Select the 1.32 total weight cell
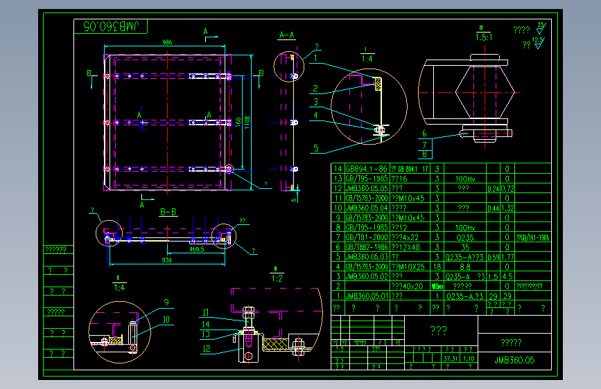The width and height of the screenshot is (601, 389). [x=507, y=208]
